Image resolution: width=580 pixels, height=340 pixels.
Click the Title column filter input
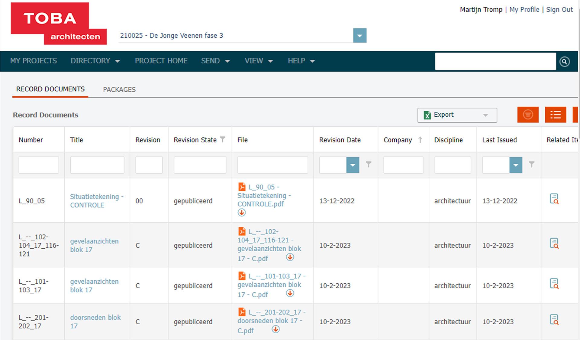(97, 165)
